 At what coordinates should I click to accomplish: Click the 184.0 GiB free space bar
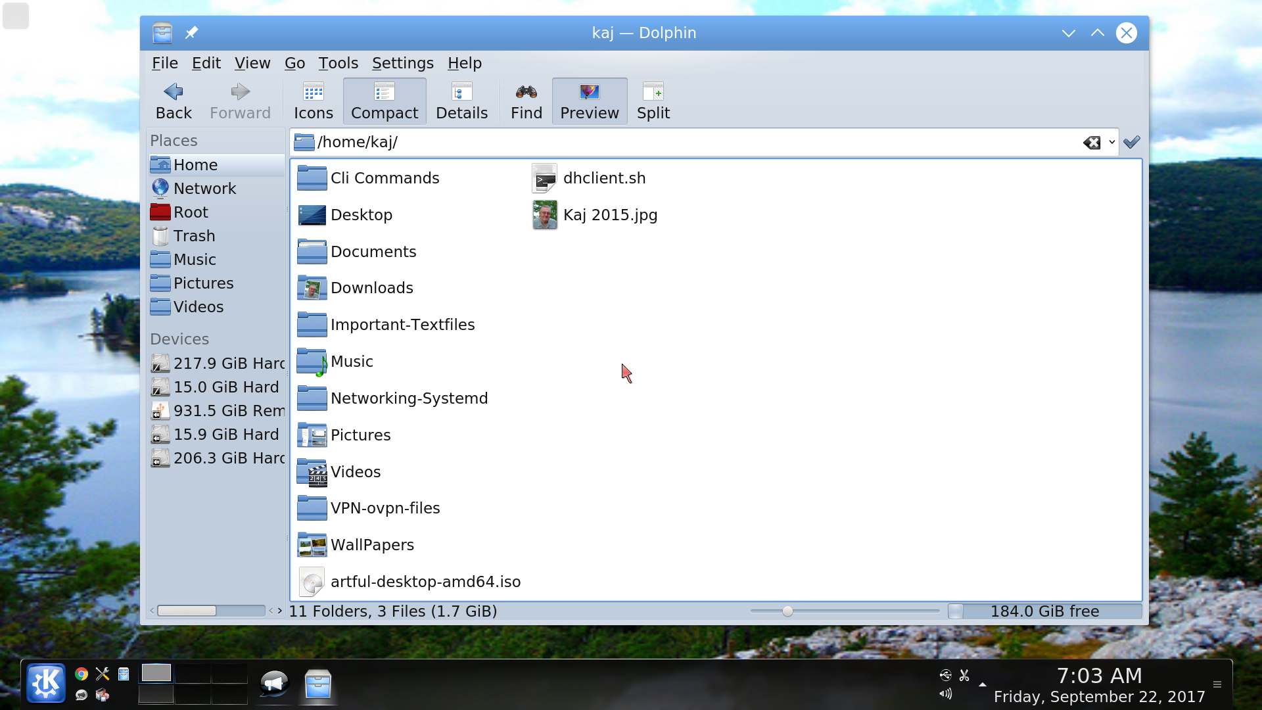click(1044, 611)
